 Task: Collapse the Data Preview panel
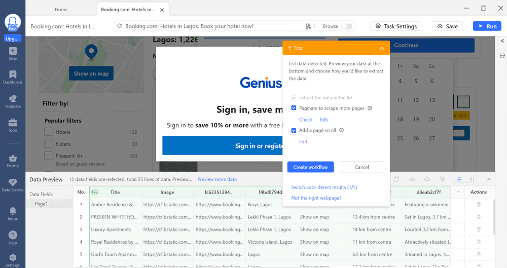coord(489,179)
